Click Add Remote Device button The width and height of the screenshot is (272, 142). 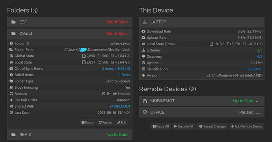click(x=246, y=126)
